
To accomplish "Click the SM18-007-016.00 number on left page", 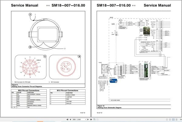I will [68, 5].
